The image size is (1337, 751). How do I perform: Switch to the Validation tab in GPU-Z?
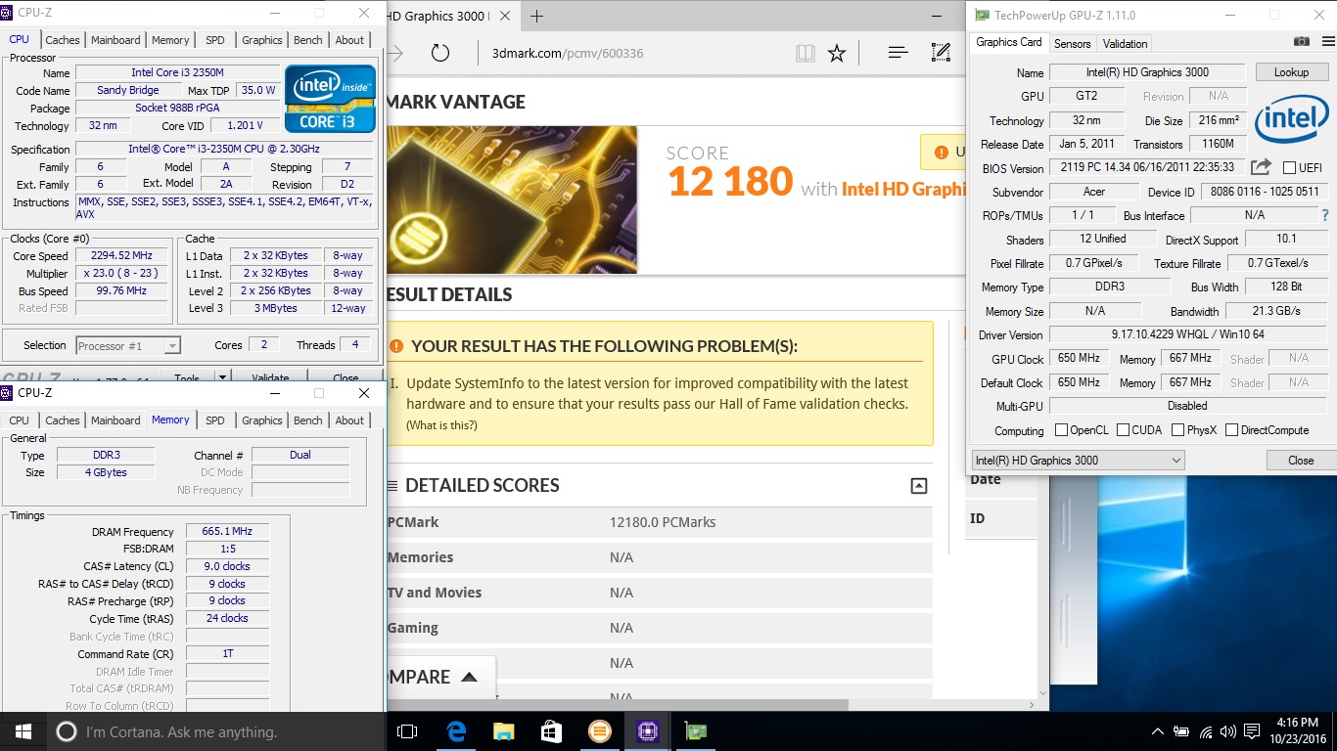point(1125,43)
